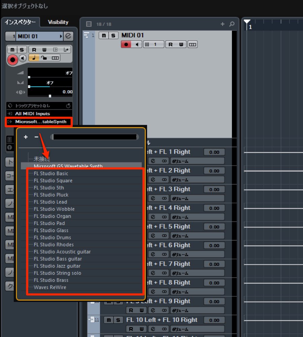
Task: Open the All MIDI Inputs routing selector
Action: click(39, 114)
